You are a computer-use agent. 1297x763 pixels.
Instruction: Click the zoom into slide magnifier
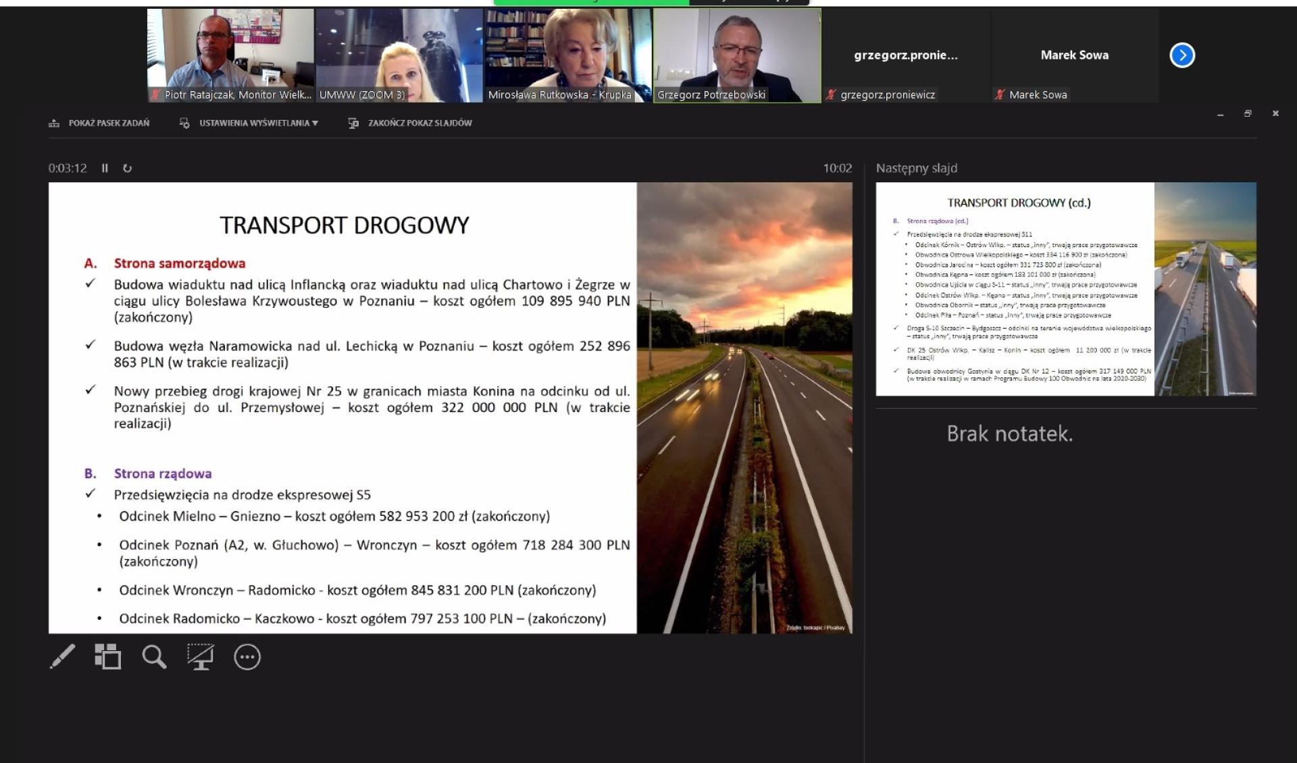click(154, 656)
